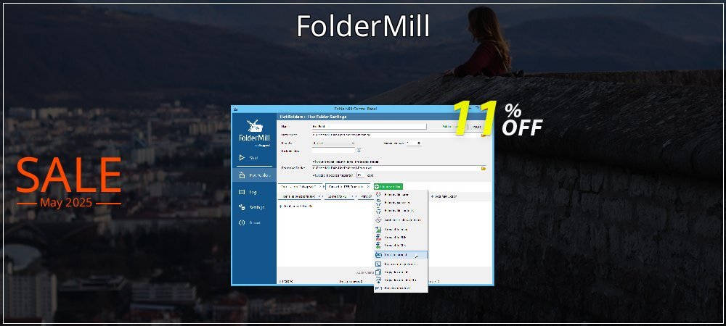Click into the hot folder Name field
Screen dimensions: 726x326
click(369, 126)
